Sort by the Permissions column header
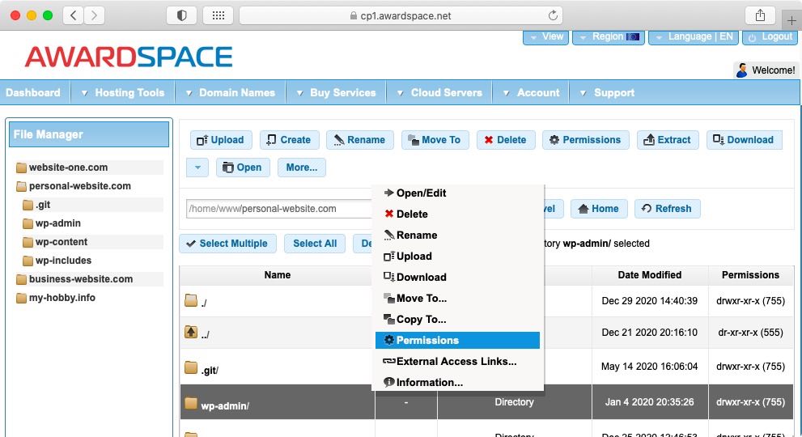This screenshot has height=437, width=802. pos(750,275)
